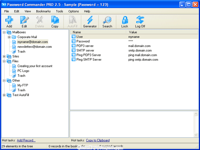Open the Tools menu
200x150 pixels.
[59, 11]
